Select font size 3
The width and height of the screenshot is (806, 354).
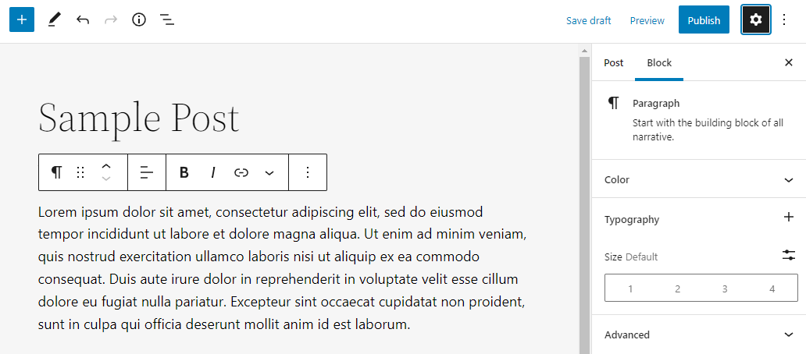pos(725,289)
